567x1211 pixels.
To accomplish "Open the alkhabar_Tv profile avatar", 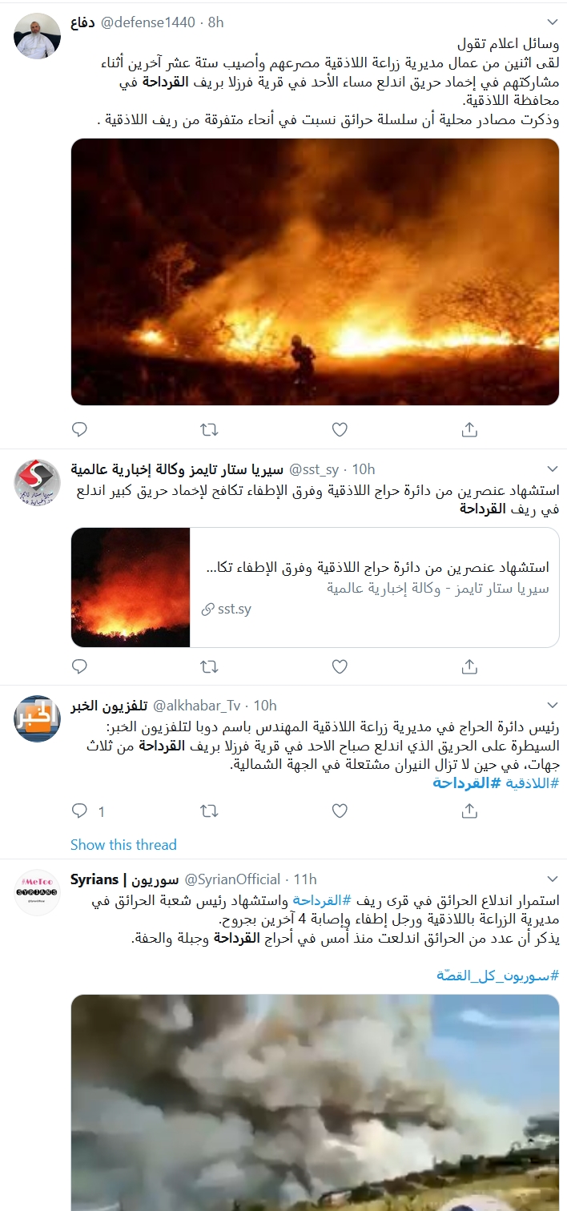I will pos(38,718).
